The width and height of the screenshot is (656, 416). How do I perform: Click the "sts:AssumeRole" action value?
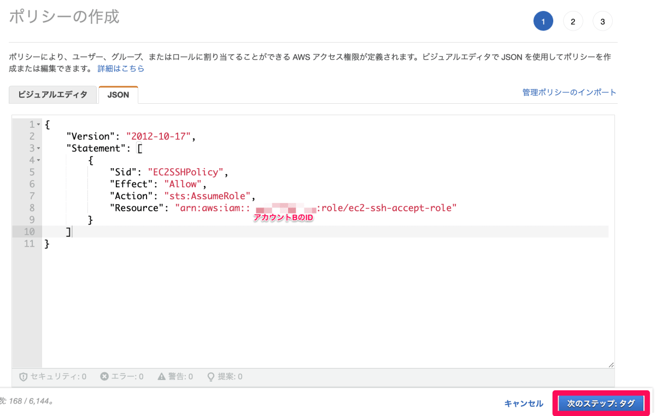point(207,196)
